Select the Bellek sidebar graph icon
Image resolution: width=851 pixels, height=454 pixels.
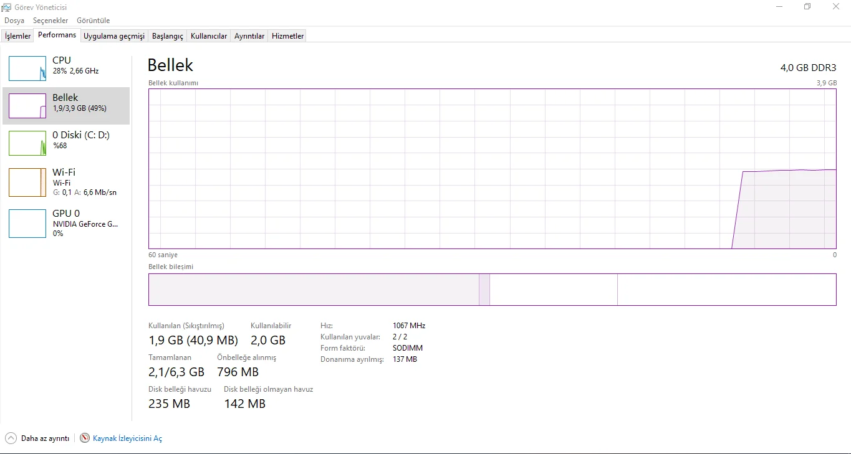[x=27, y=106]
